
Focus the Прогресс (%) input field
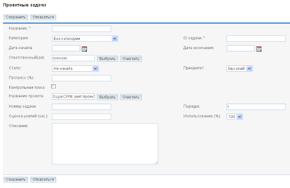click(x=82, y=78)
